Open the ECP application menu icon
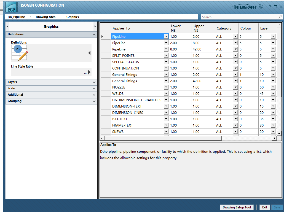The image size is (284, 212). (x=12, y=7)
